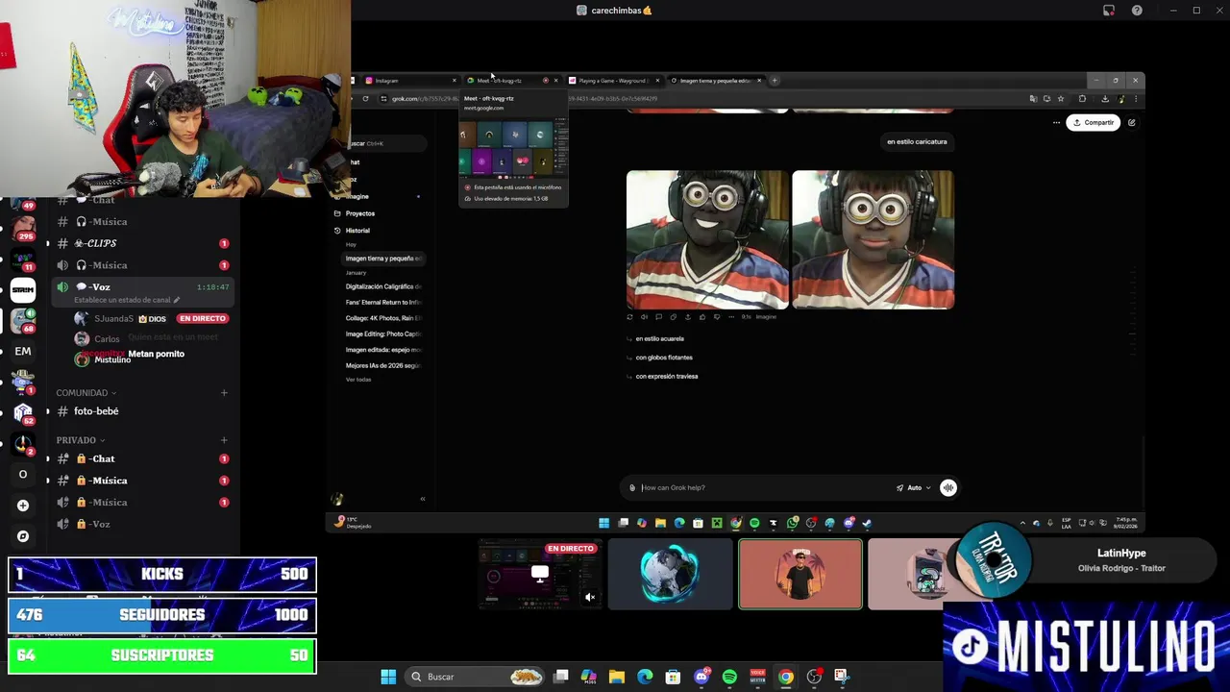
Task: Open Chrome from the bottom taskbar
Action: 786,677
